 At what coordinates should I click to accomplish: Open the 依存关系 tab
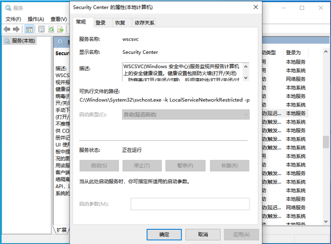(x=144, y=23)
